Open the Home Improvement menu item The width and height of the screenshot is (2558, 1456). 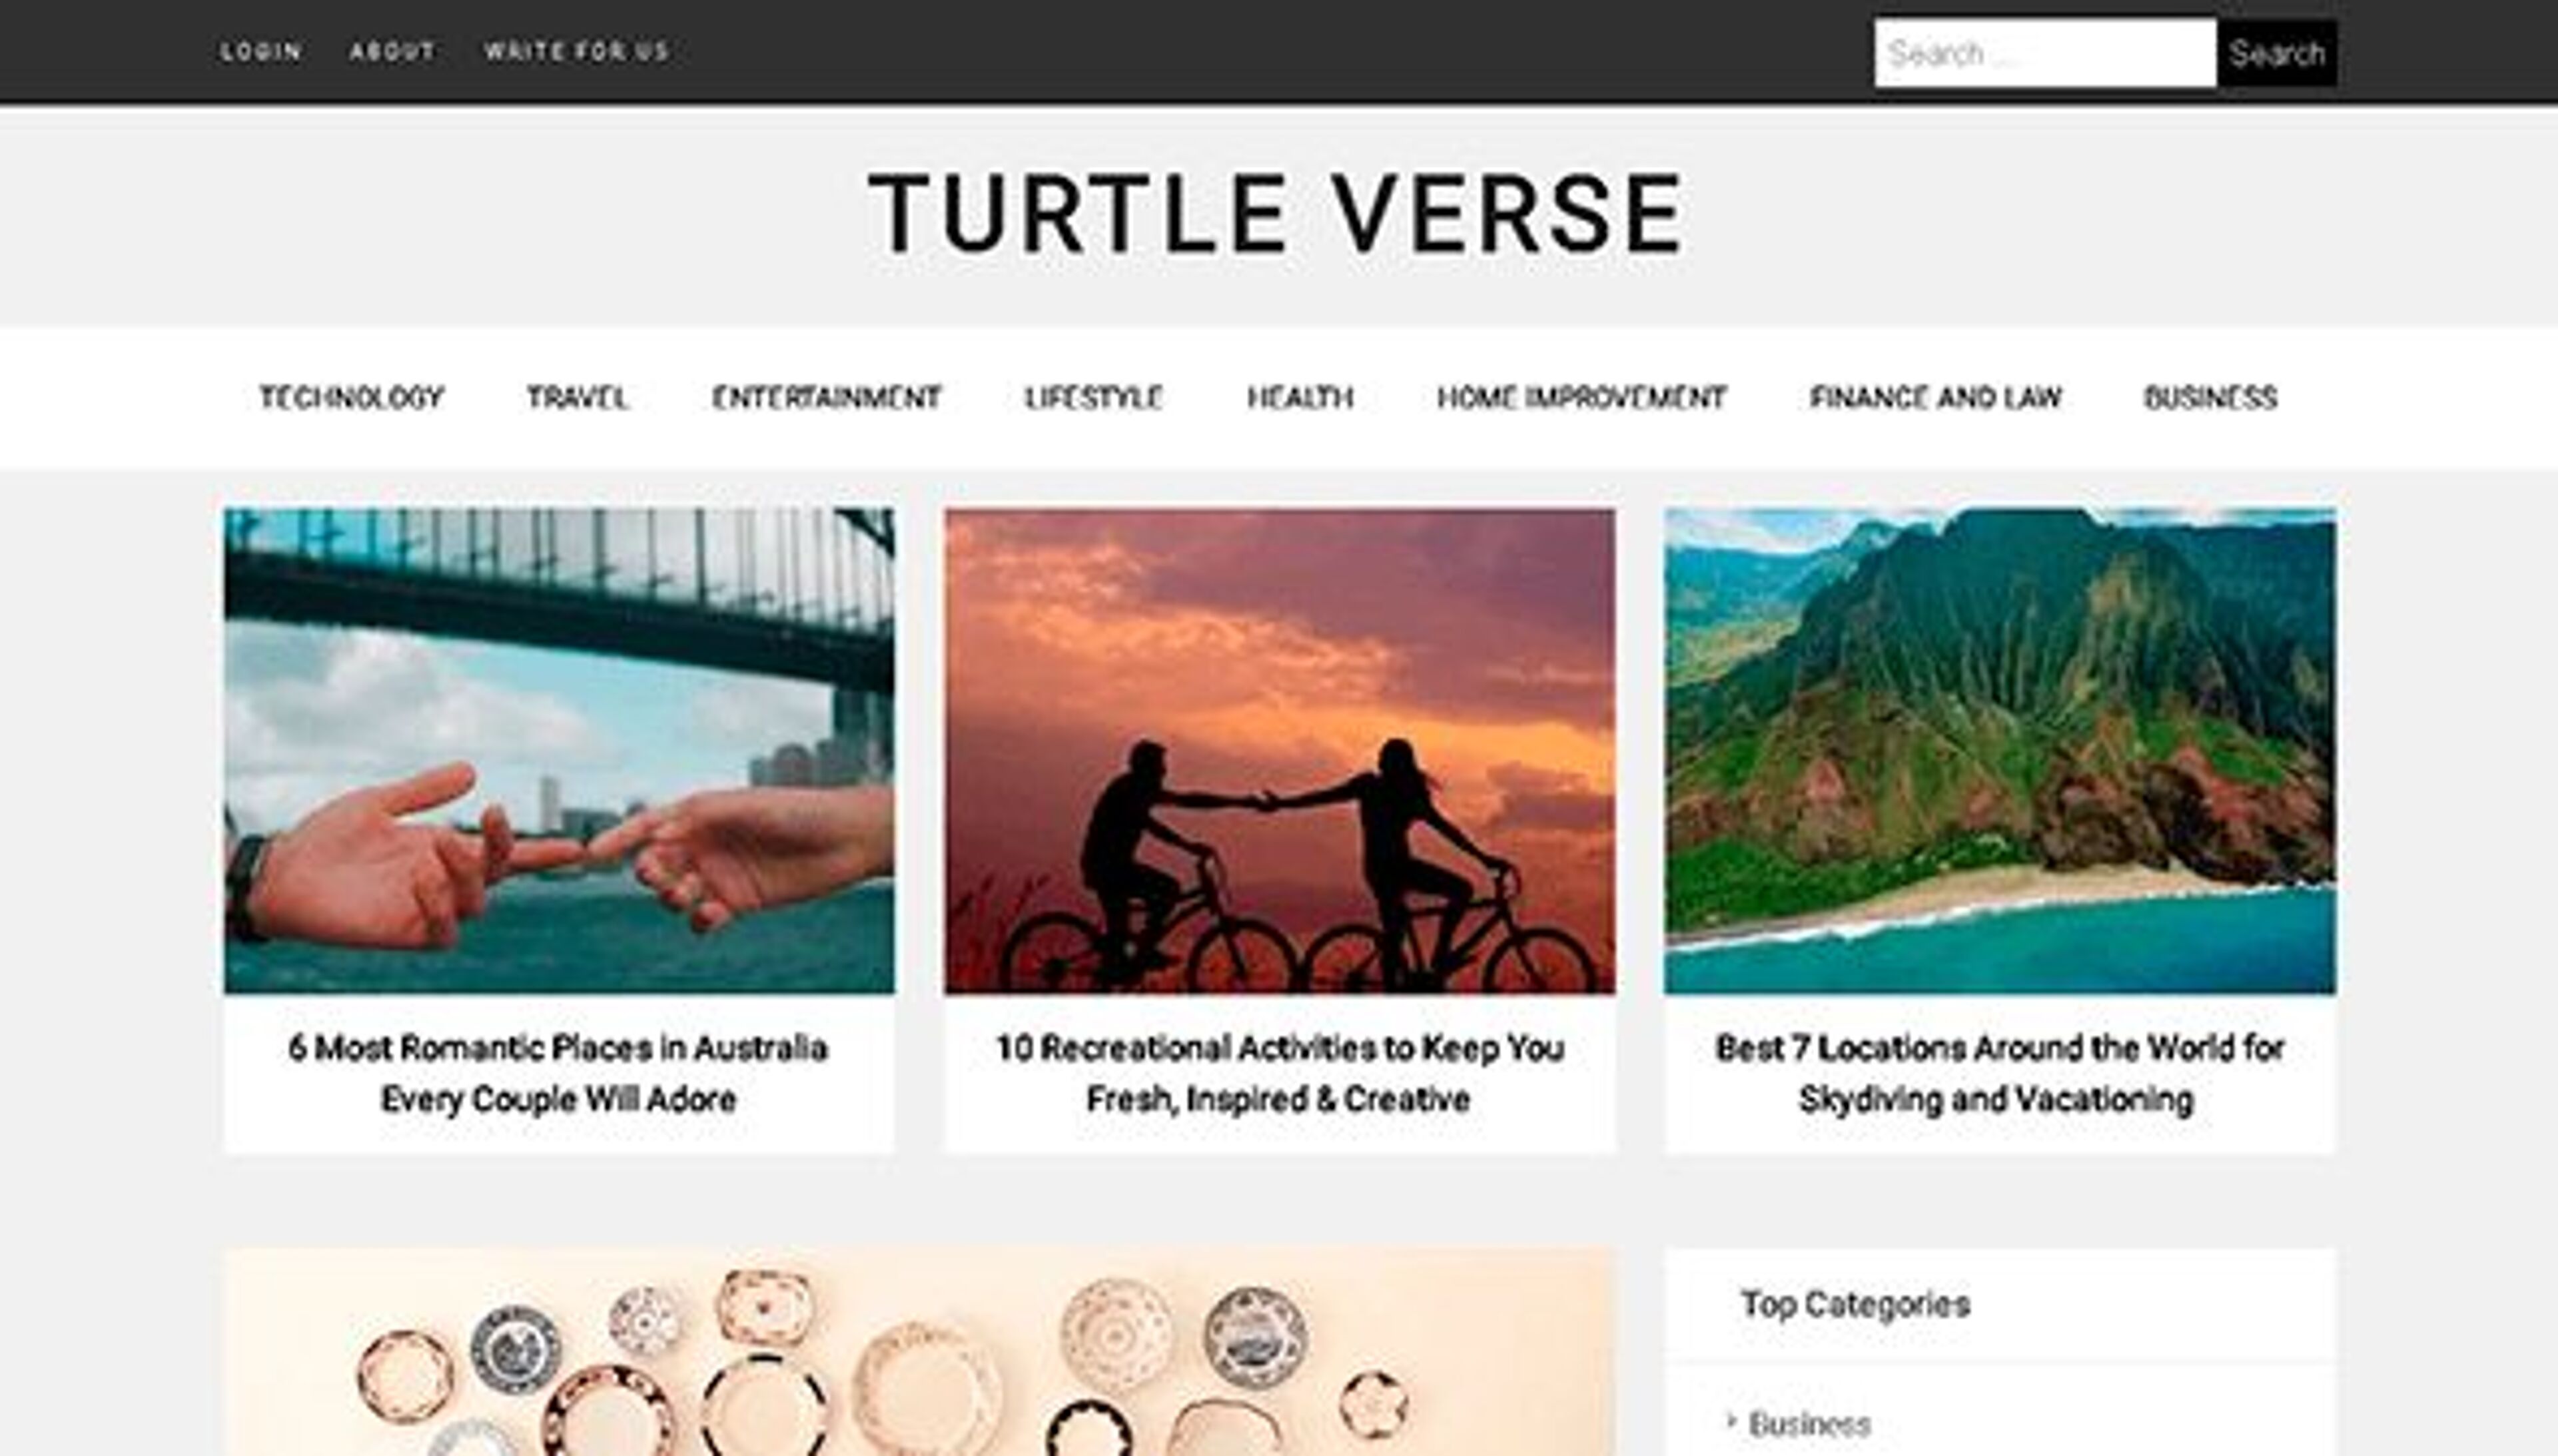1582,398
